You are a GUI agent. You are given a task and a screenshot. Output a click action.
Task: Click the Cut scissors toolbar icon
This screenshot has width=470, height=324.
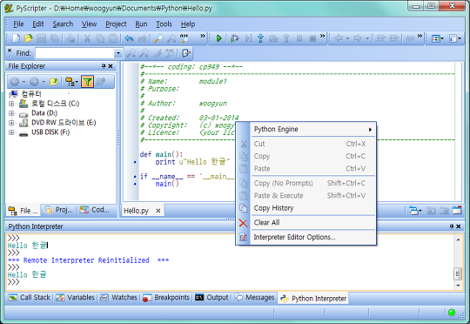pyautogui.click(x=87, y=38)
